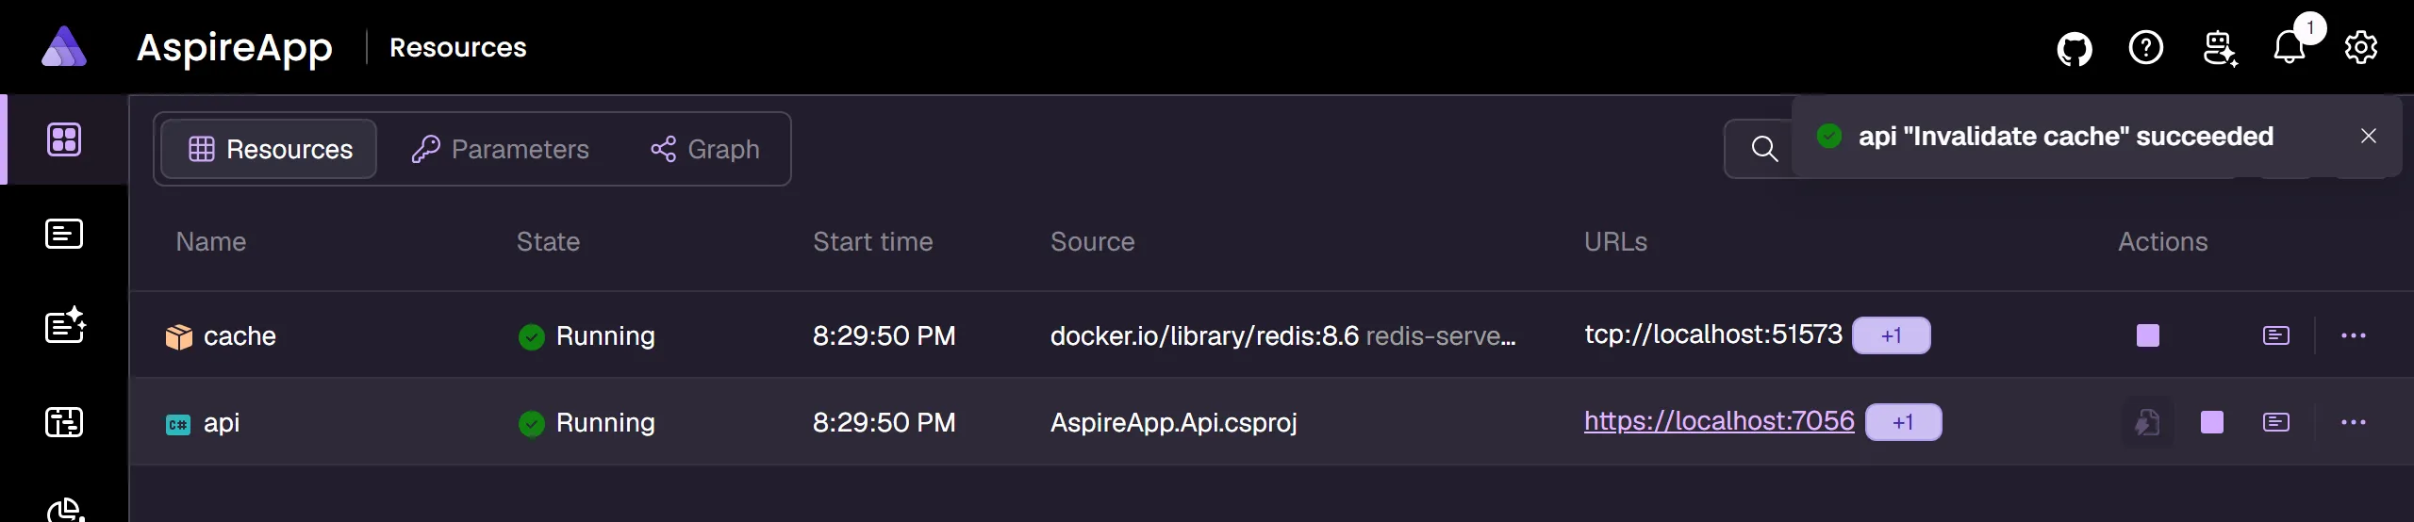The height and width of the screenshot is (522, 2414).
Task: Click the api notification message text
Action: pos(2066,136)
